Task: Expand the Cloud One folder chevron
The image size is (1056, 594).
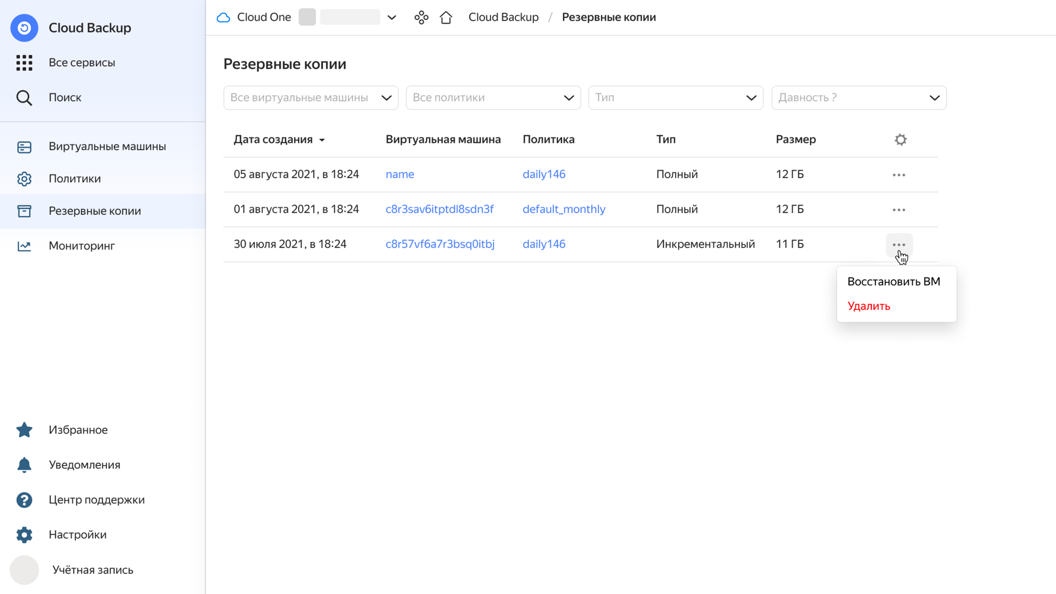Action: (x=392, y=17)
